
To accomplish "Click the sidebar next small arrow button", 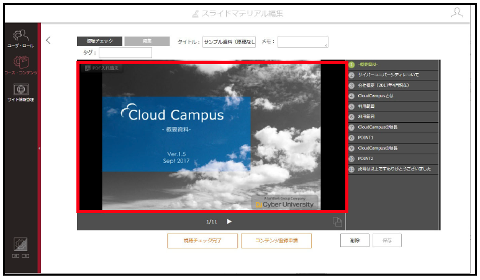I will coord(25,256).
